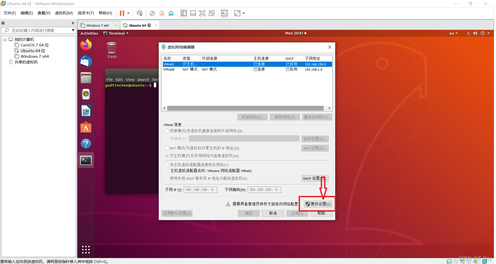This screenshot has width=496, height=264.
Task: Open the power options dropdown arrow beside pause
Action: [128, 13]
